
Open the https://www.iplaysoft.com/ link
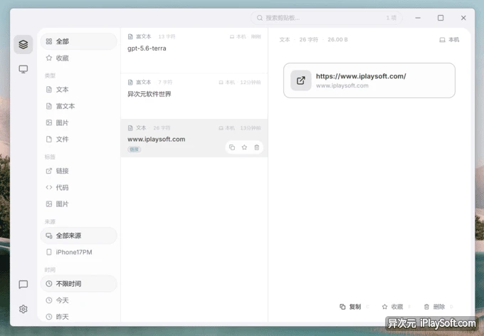point(369,80)
